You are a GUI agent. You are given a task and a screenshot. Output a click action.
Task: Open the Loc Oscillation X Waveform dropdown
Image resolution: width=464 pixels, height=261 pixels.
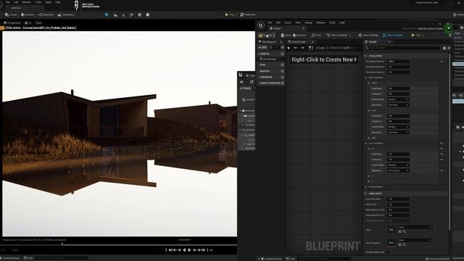[398, 170]
